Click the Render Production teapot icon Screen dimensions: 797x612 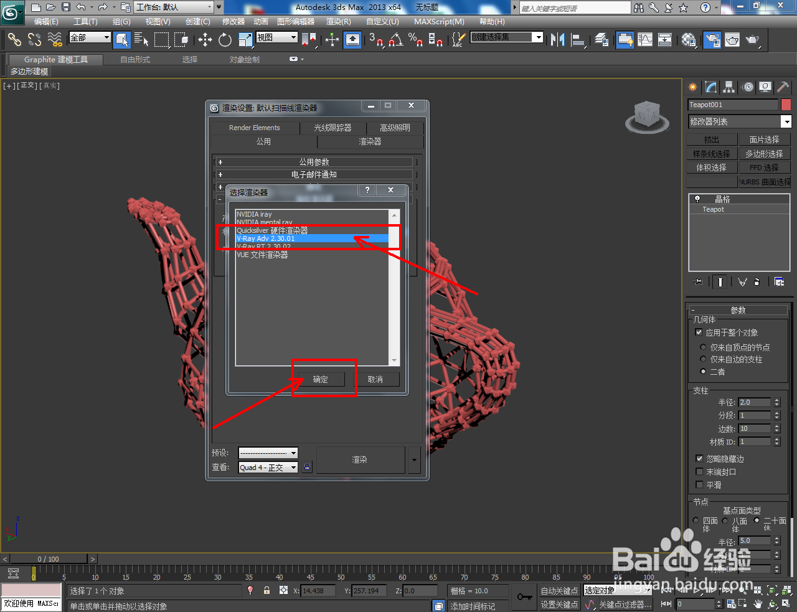coord(753,40)
